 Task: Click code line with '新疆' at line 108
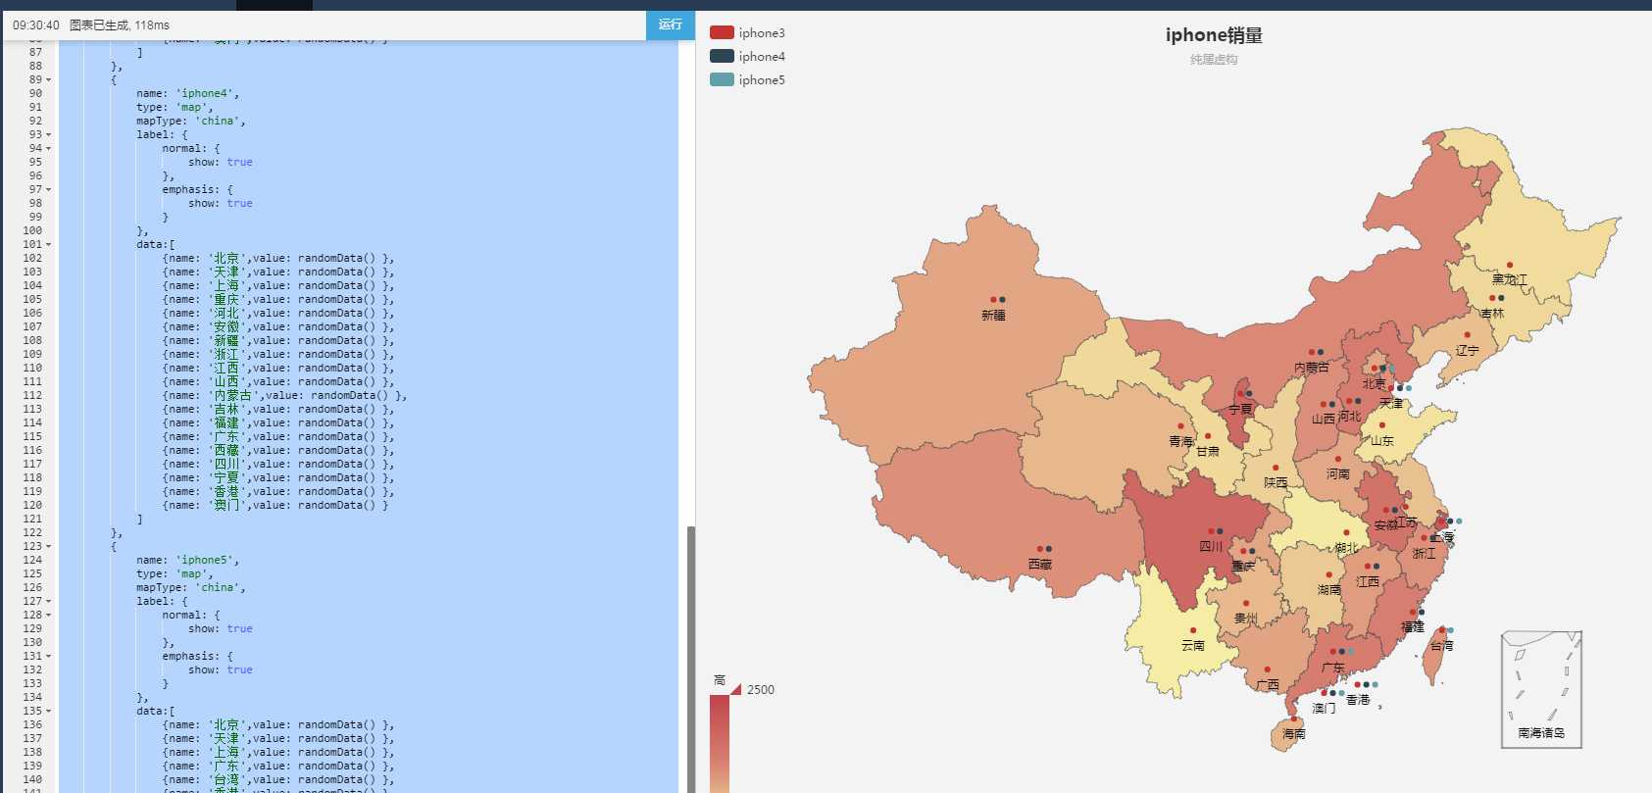tap(278, 340)
